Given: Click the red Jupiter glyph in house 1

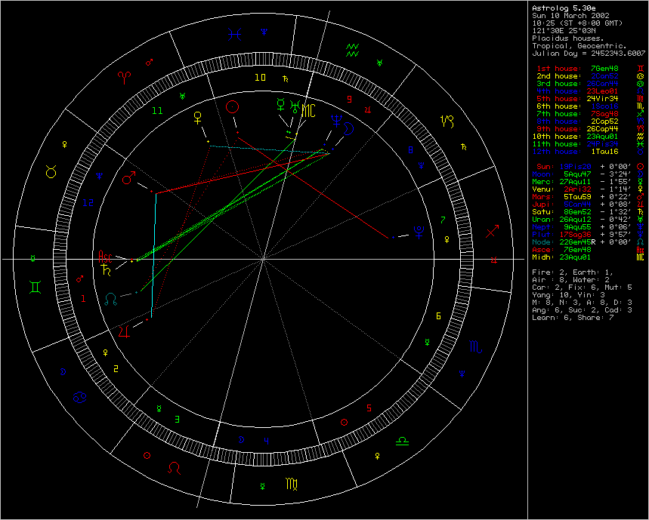Looking at the screenshot, I should pos(125,330).
